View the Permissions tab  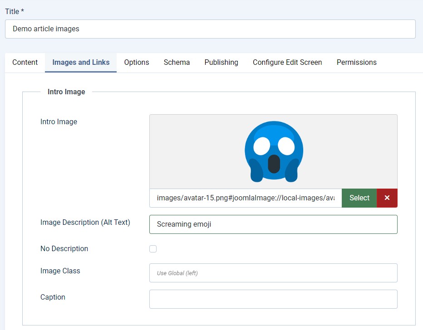(x=356, y=62)
